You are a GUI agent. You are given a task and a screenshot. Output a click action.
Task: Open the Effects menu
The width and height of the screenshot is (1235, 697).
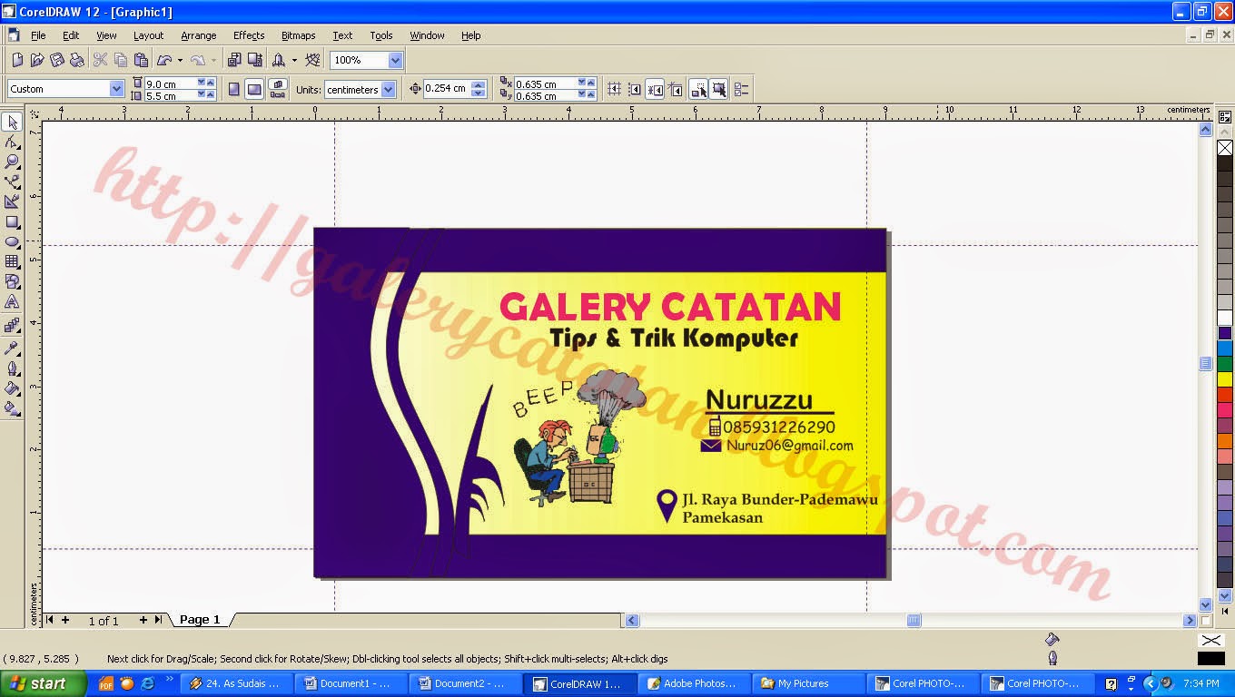(x=249, y=35)
